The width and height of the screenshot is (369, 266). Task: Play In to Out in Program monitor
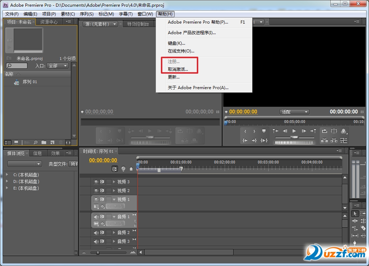pyautogui.click(x=264, y=140)
